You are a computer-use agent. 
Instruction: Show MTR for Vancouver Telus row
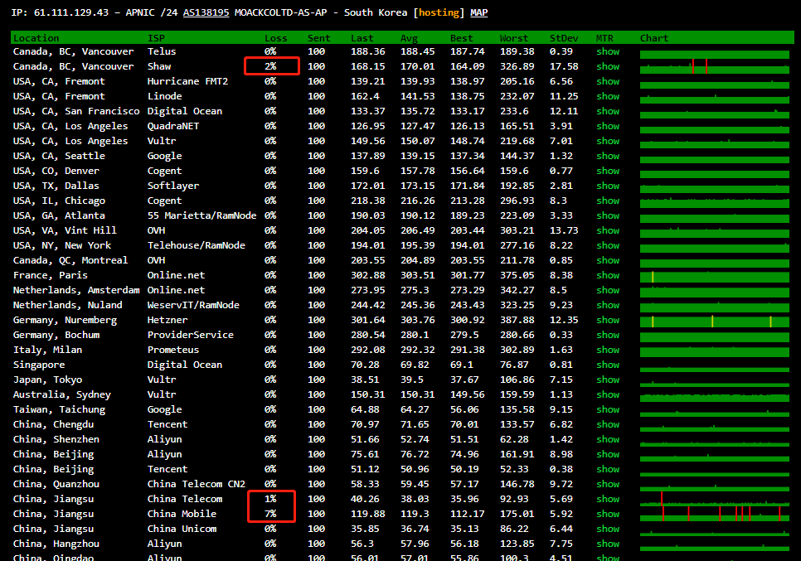point(608,51)
